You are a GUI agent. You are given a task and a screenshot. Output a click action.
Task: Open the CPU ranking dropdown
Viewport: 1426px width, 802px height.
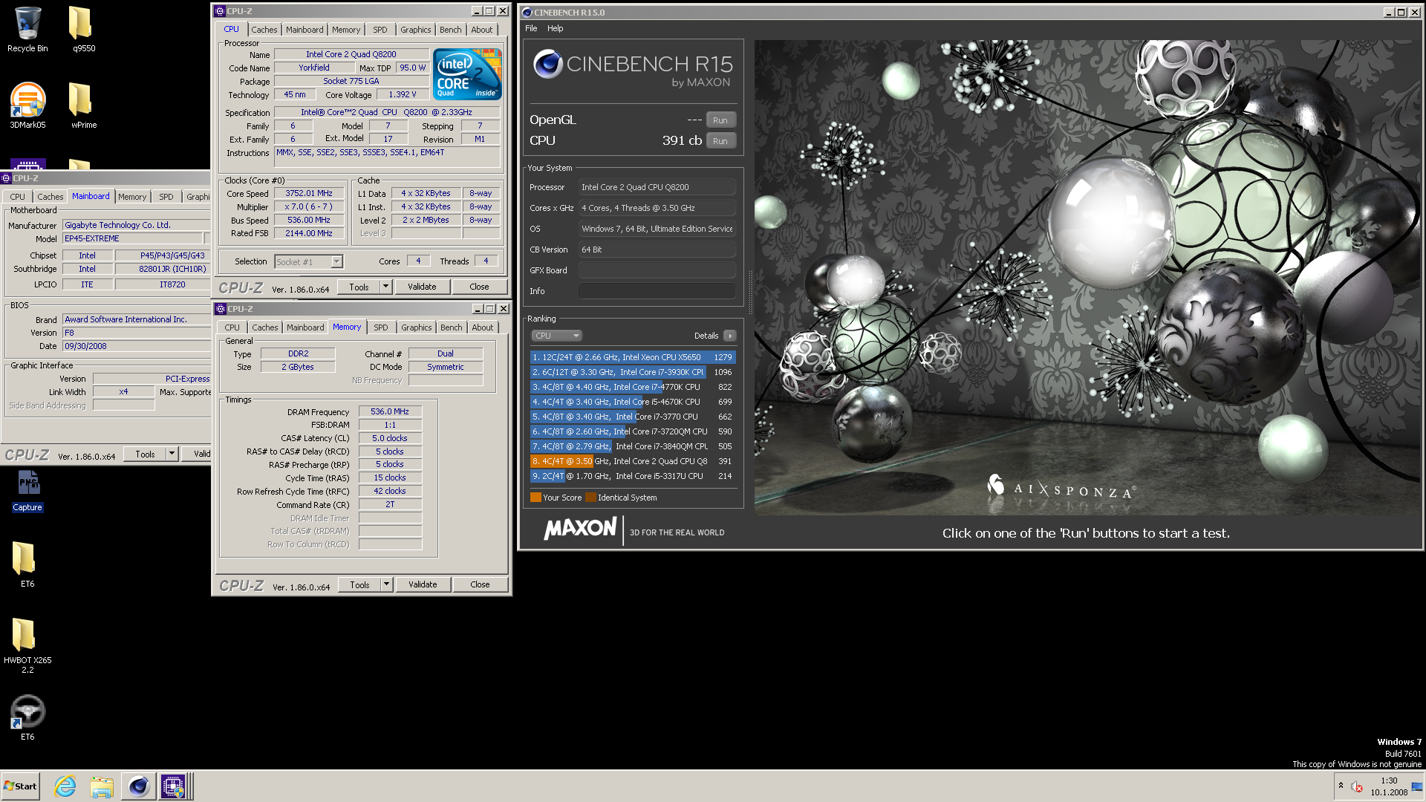(556, 336)
